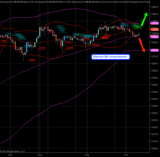Click the NinjaTrader, LLC copyright text
160x157 pixels.
pos(12,151)
